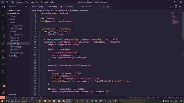184x103 pixels.
Task: Open the Selection menu
Action: (20, 2)
